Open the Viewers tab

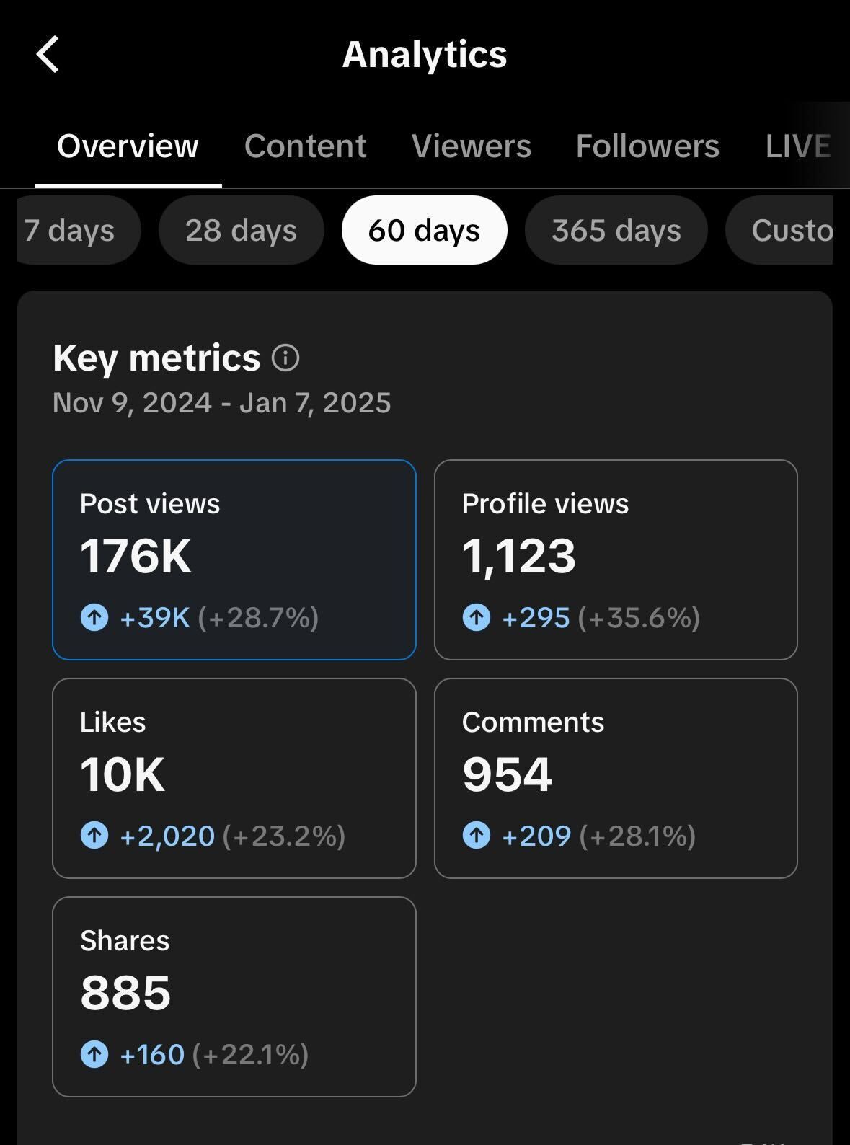pyautogui.click(x=472, y=146)
